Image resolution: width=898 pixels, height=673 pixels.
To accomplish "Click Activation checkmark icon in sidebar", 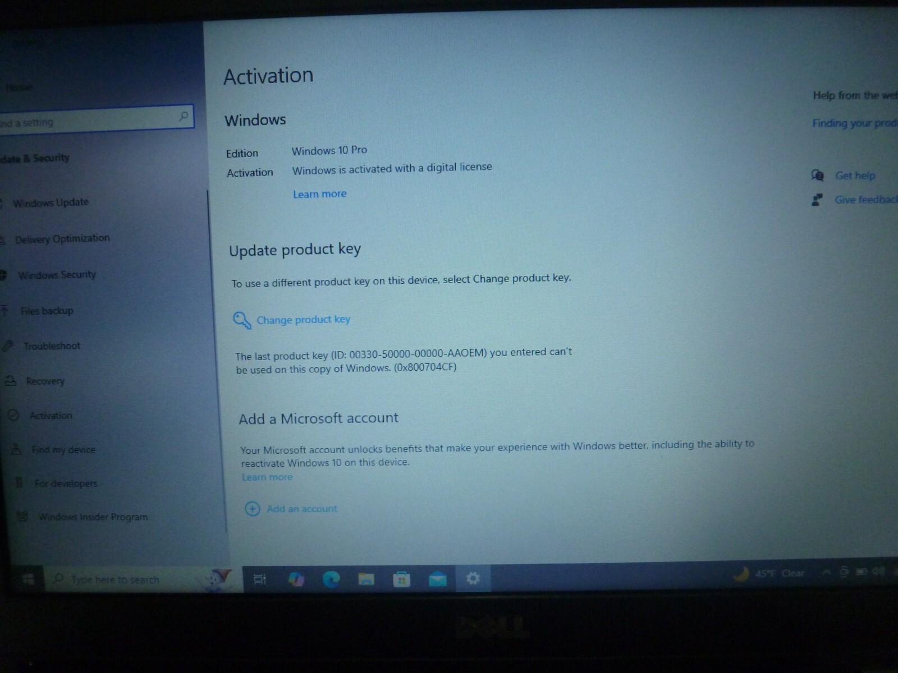I will (x=13, y=415).
